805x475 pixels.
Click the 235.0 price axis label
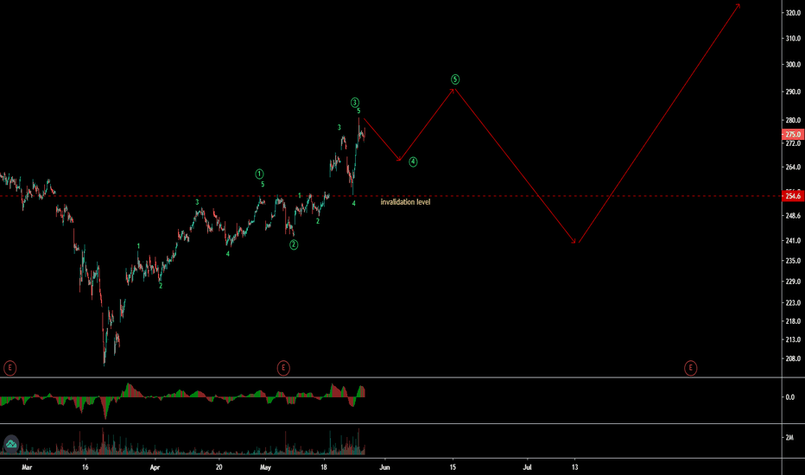[793, 261]
